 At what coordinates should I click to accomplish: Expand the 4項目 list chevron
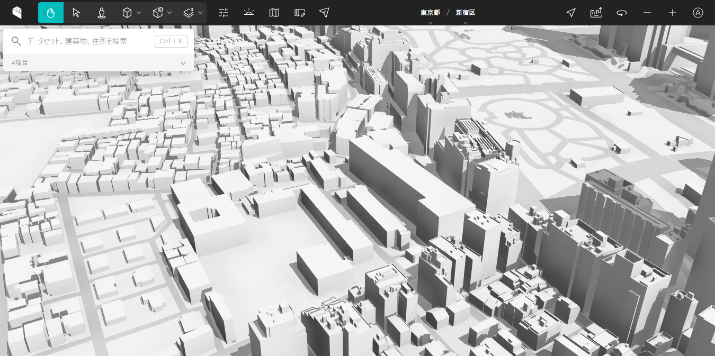[x=183, y=63]
